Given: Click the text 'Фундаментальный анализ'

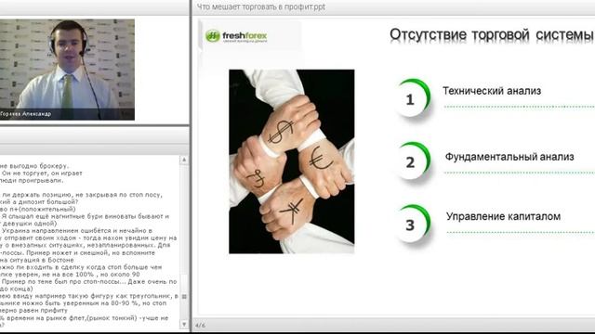Looking at the screenshot, I should 509,157.
